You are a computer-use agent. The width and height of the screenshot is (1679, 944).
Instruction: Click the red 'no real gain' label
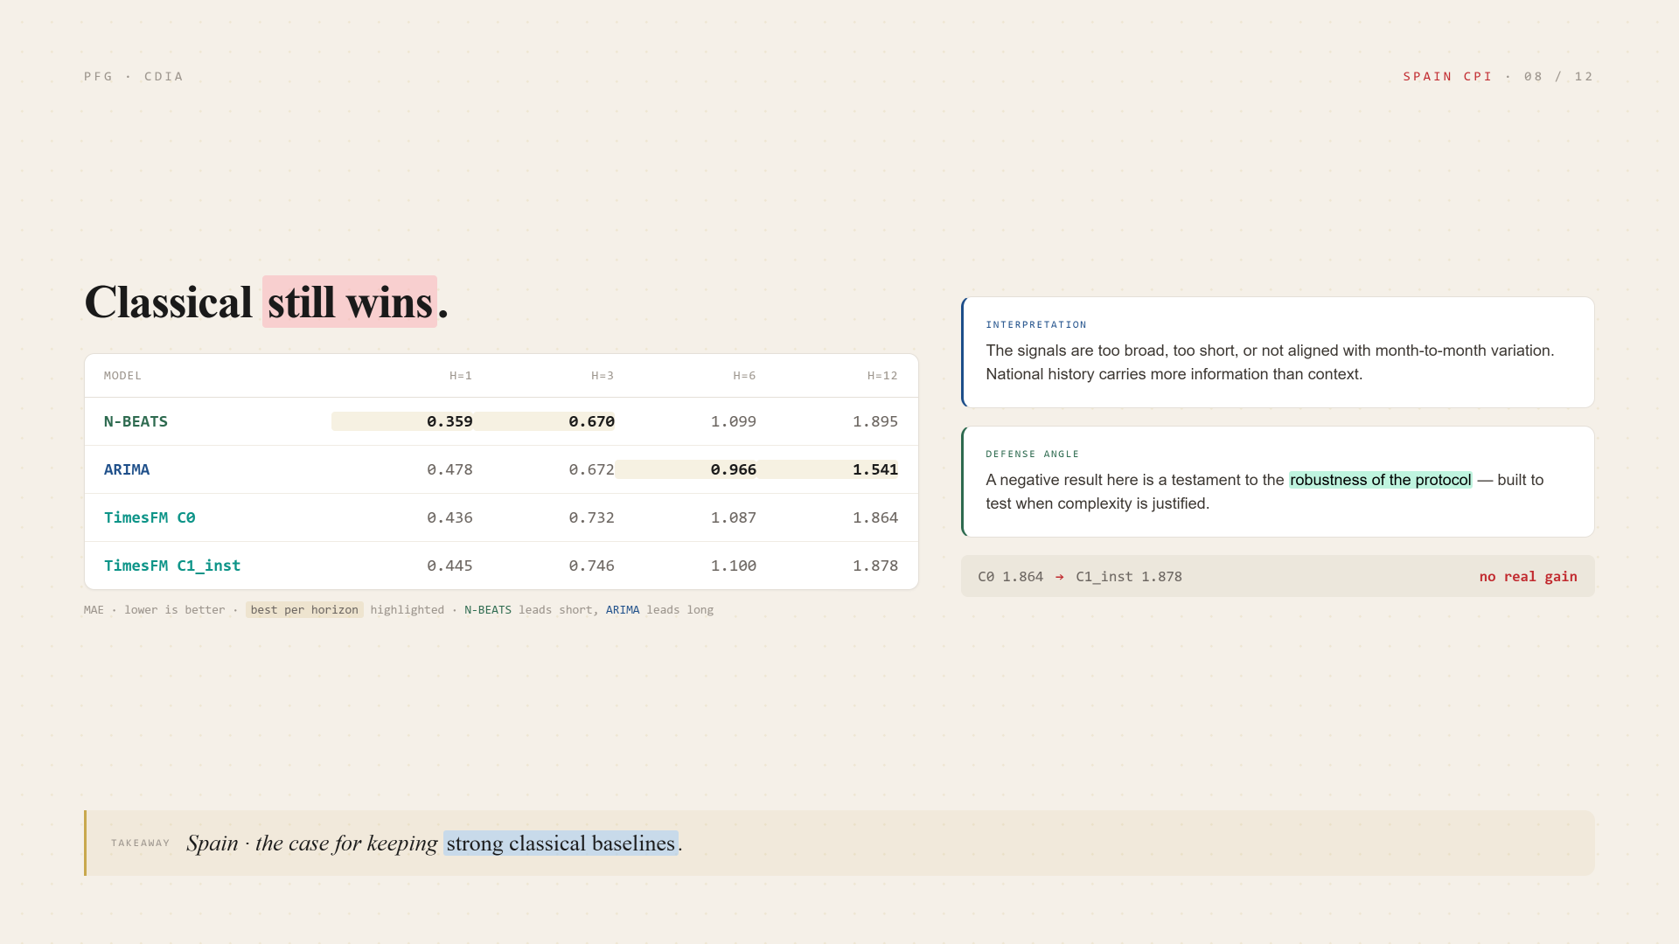click(1529, 577)
